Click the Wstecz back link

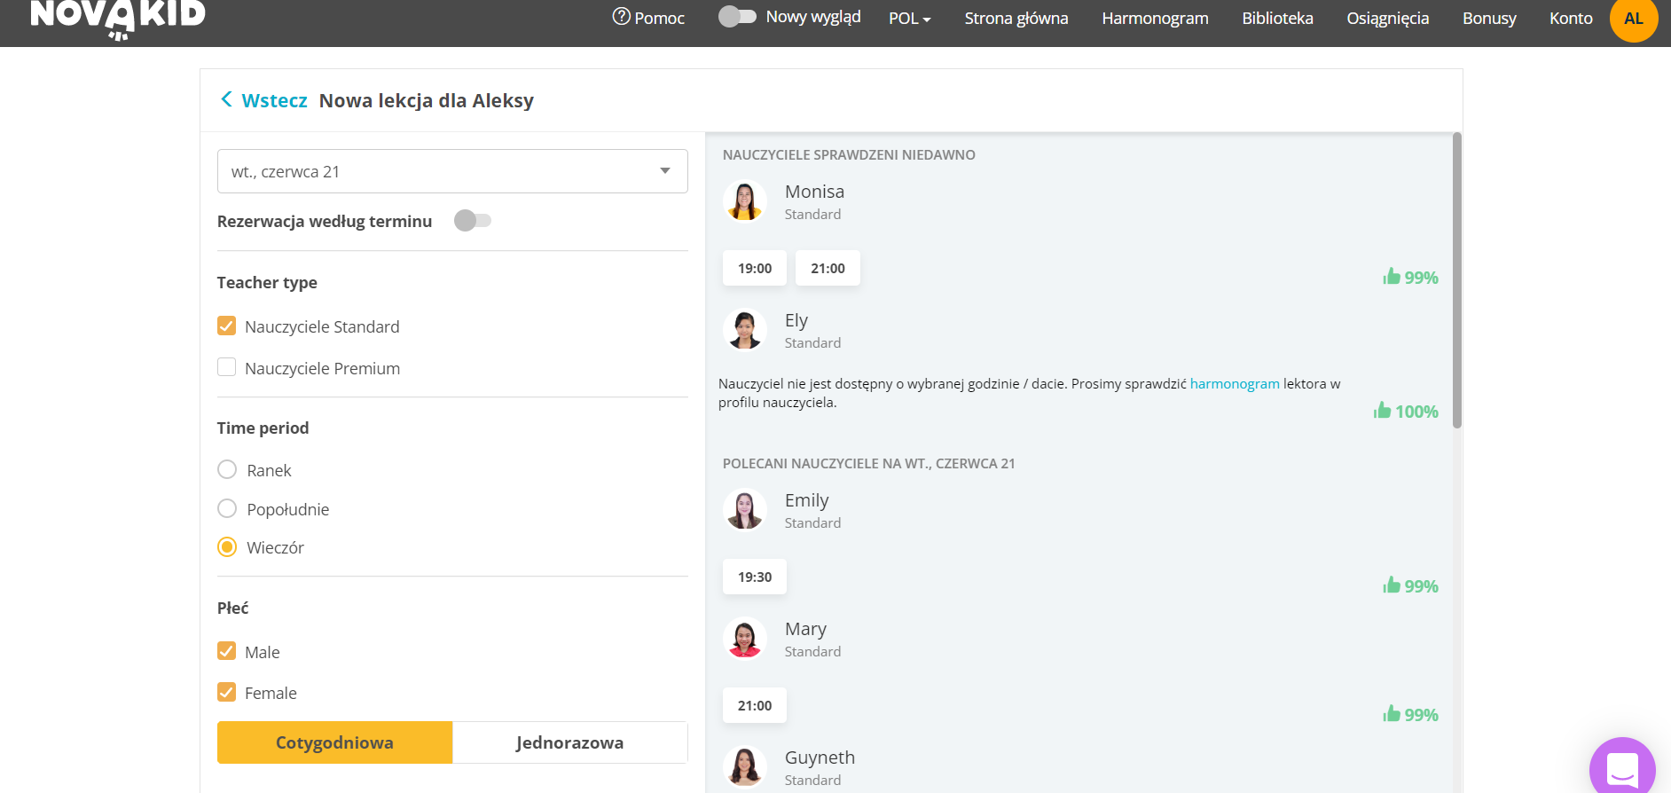(274, 100)
